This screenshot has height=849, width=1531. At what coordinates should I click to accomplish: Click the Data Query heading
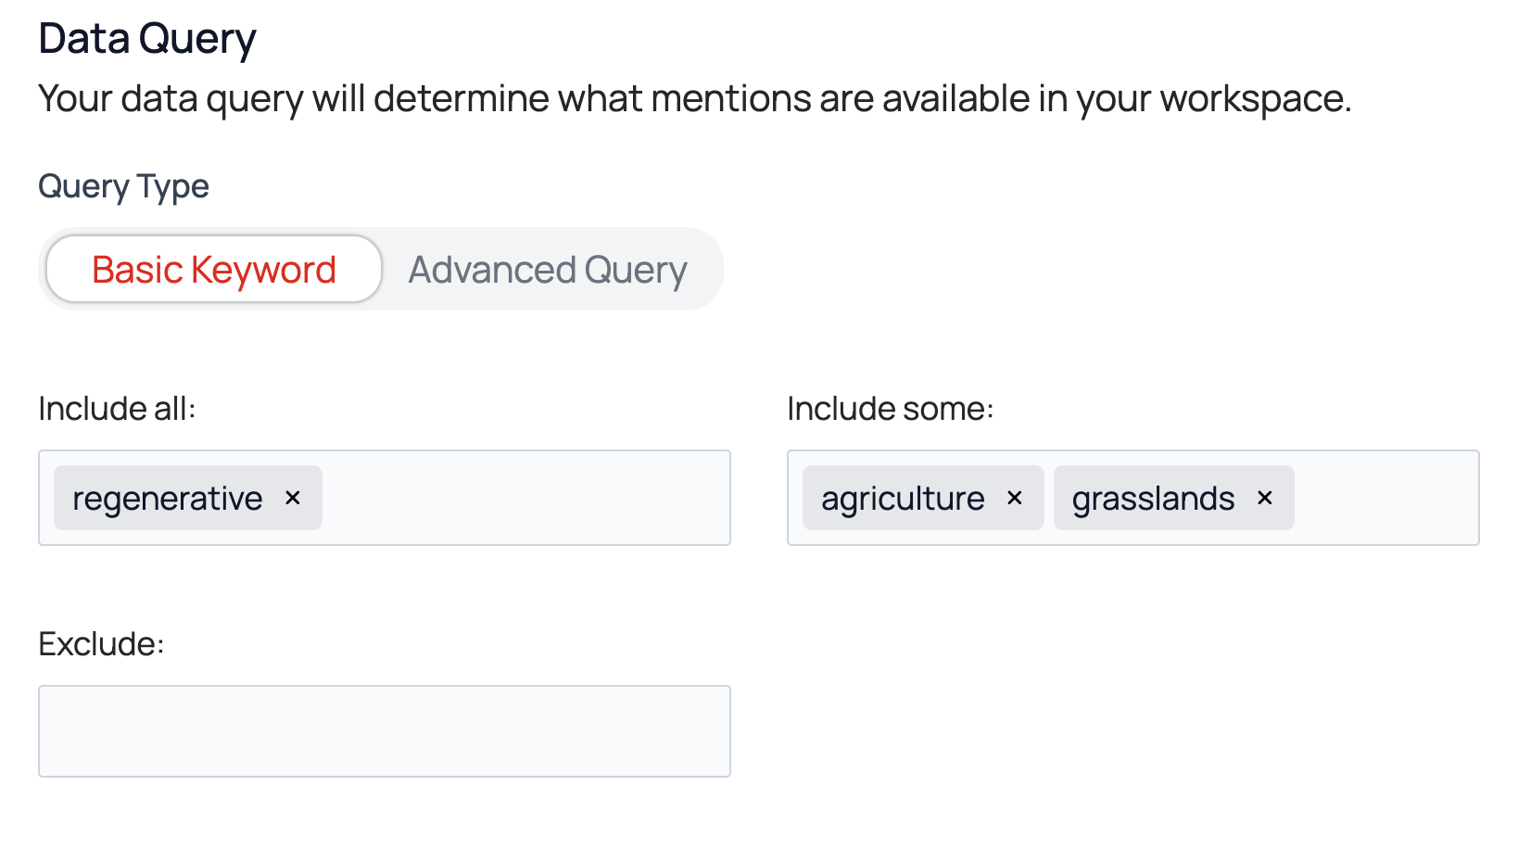[x=147, y=39]
